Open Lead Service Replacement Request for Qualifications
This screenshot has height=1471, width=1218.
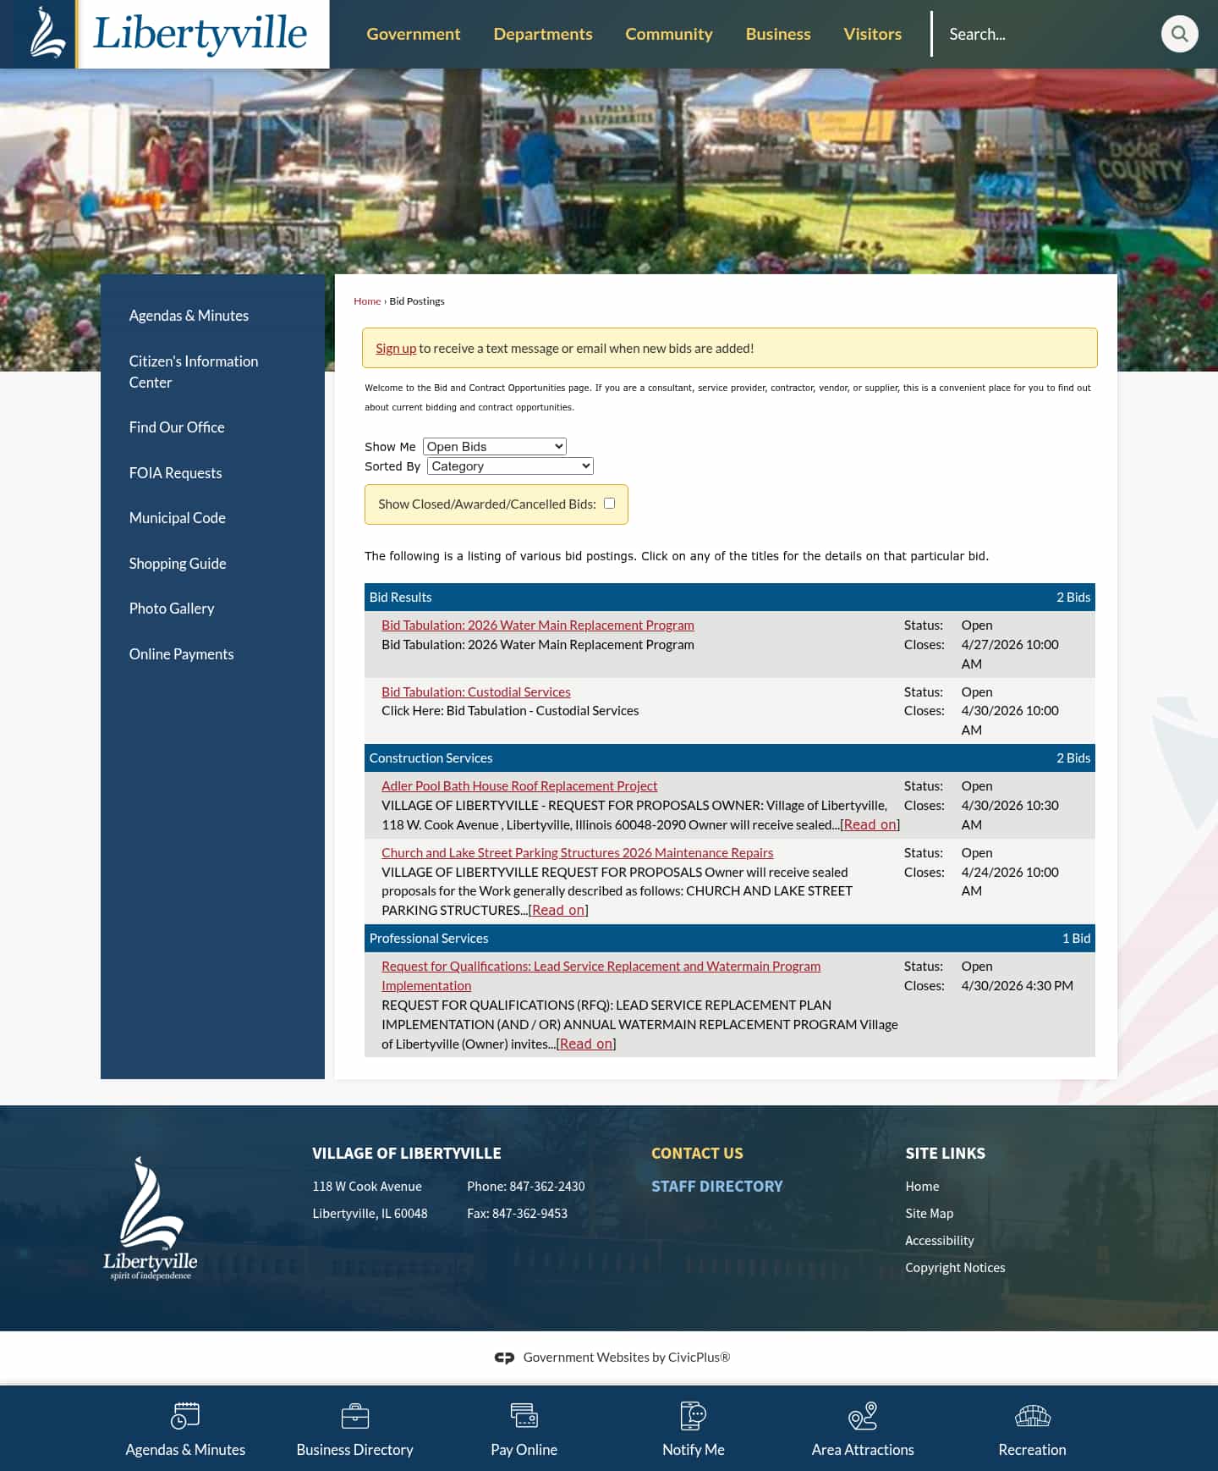click(601, 976)
